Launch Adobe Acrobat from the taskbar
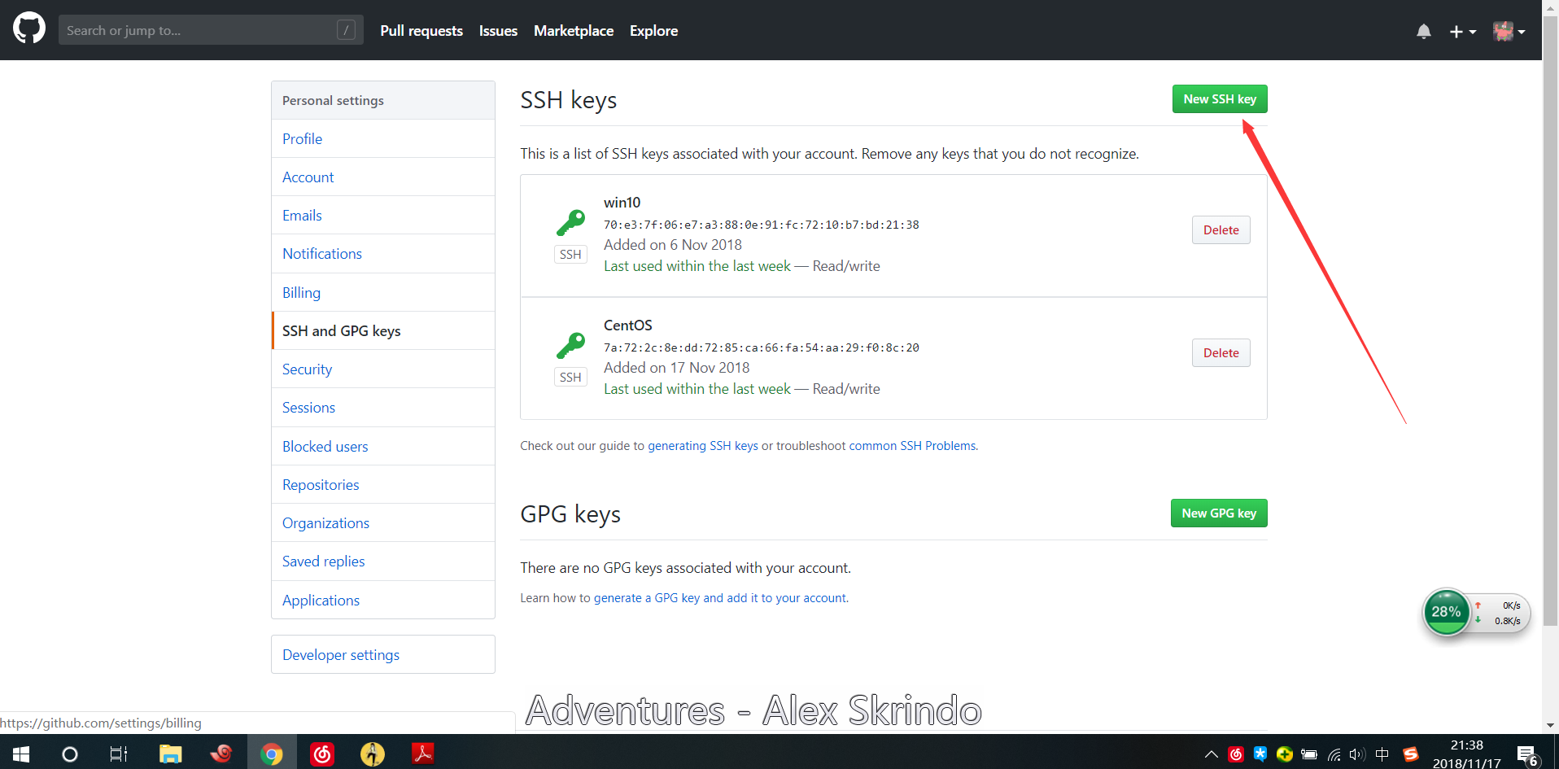 point(422,754)
